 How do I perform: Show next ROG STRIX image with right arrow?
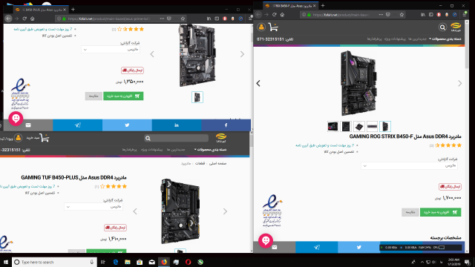460,84
